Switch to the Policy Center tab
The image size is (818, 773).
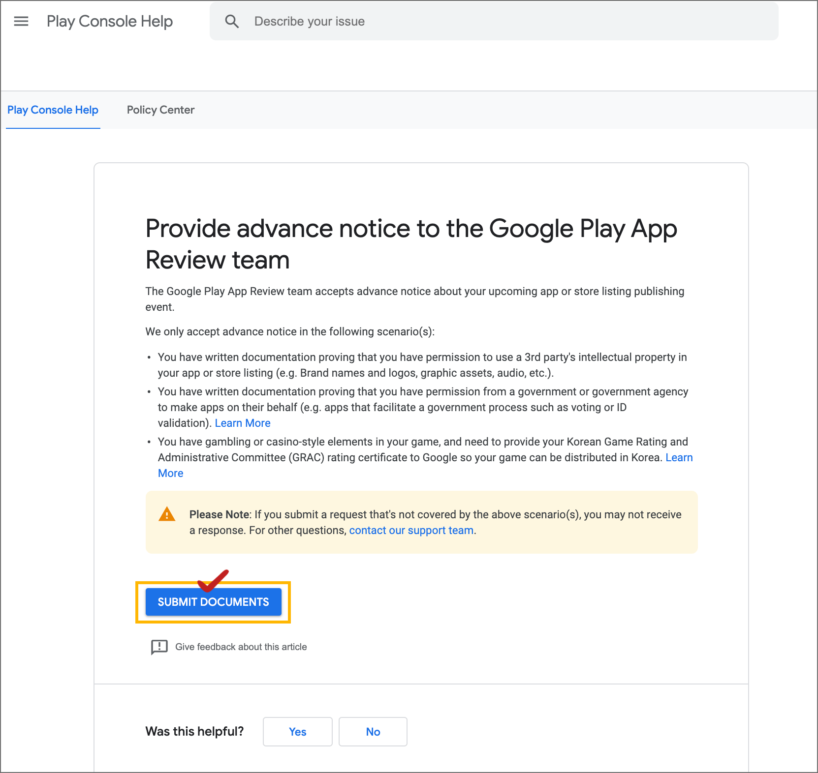[x=160, y=110]
